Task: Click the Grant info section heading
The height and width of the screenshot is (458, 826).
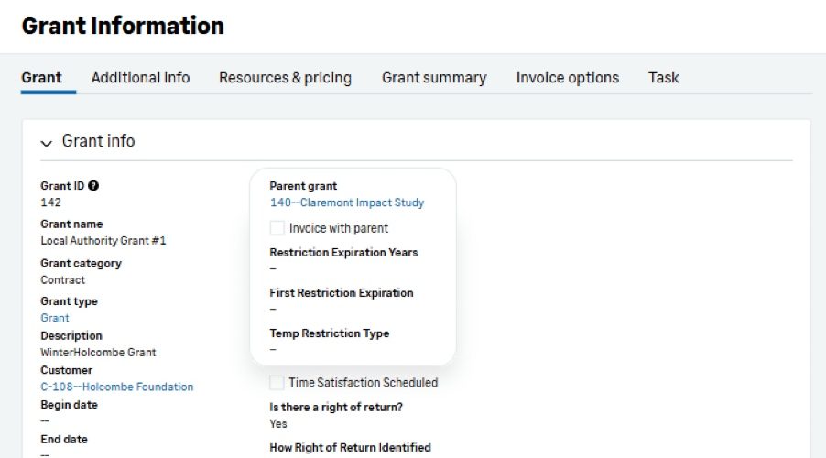Action: pyautogui.click(x=99, y=141)
